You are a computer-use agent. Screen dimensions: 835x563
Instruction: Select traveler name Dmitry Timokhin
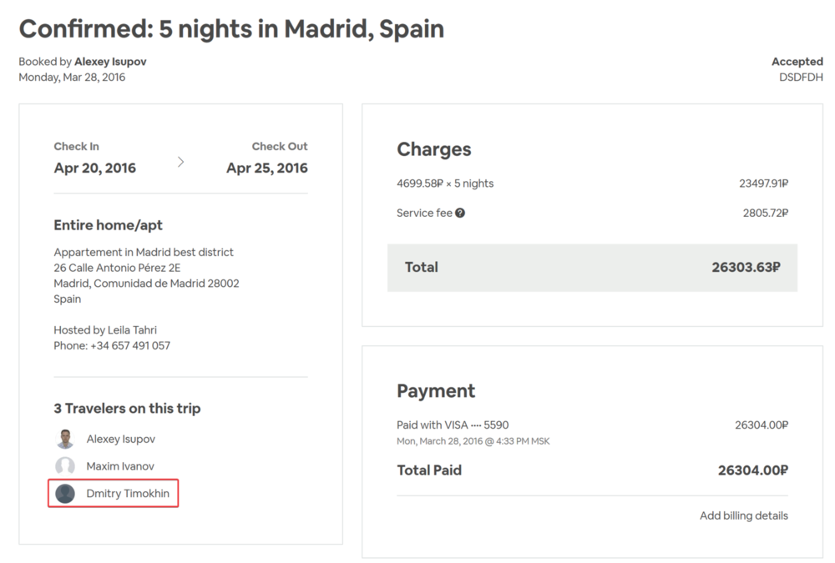click(128, 494)
